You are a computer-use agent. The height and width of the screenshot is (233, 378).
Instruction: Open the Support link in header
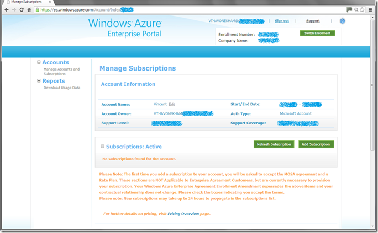point(313,21)
